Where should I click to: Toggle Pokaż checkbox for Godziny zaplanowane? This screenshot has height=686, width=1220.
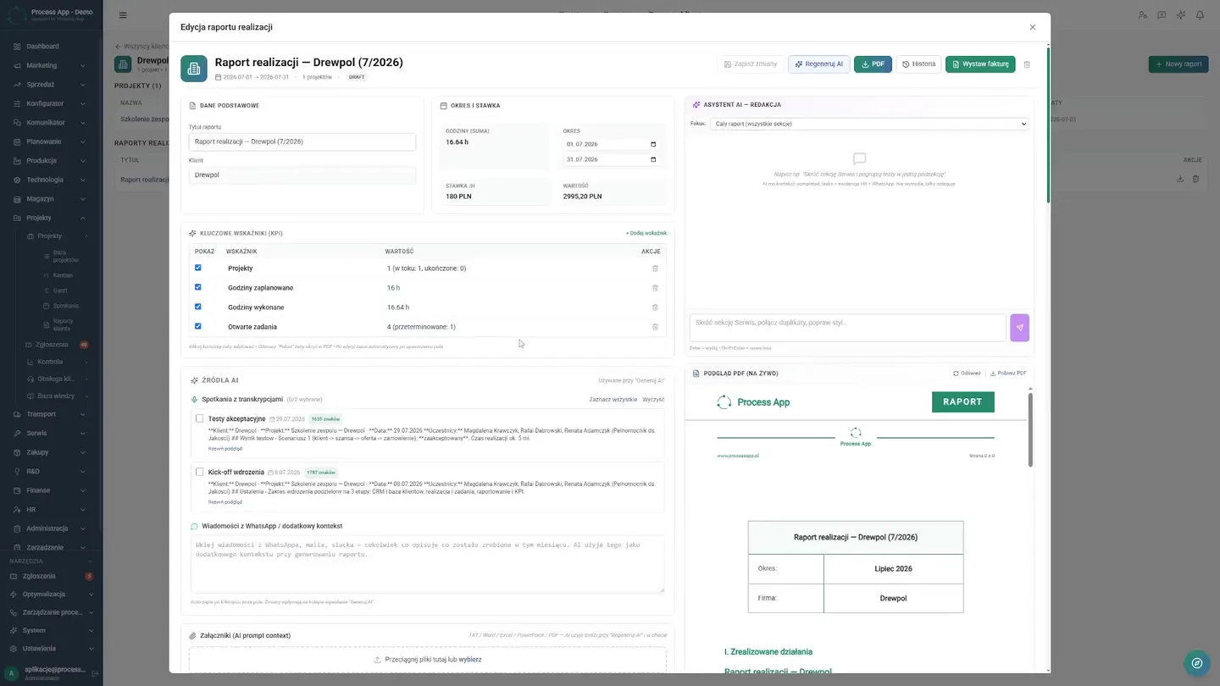[198, 287]
